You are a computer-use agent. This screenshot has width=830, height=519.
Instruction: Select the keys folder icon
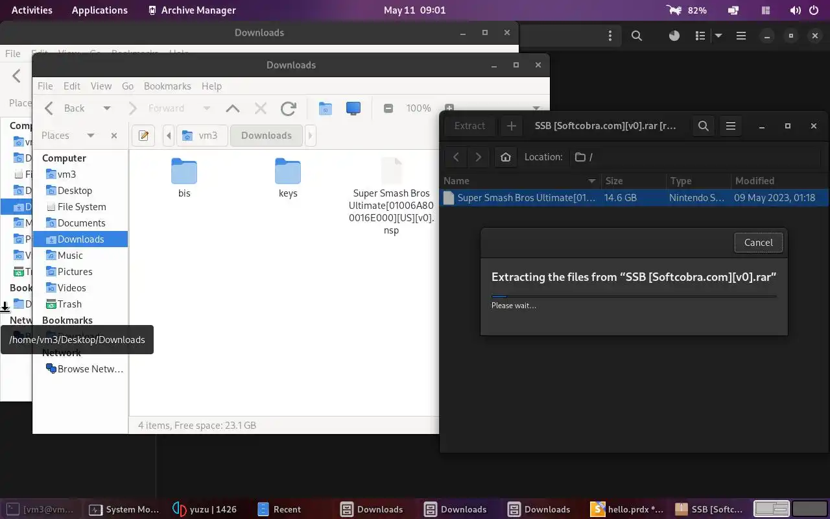(x=288, y=171)
